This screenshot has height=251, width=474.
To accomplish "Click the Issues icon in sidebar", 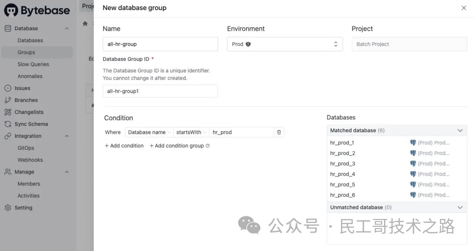I will 7,88.
